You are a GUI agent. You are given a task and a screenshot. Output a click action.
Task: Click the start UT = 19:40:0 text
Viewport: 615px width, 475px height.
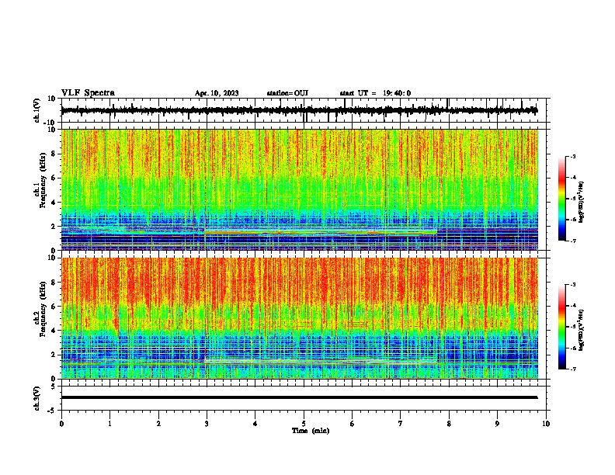(375, 93)
